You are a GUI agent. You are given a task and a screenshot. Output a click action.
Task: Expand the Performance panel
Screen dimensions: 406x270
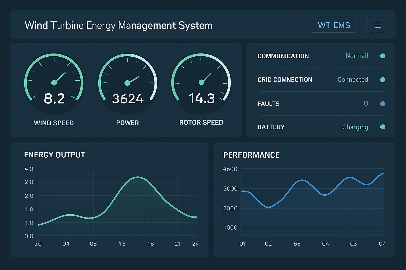pos(251,155)
